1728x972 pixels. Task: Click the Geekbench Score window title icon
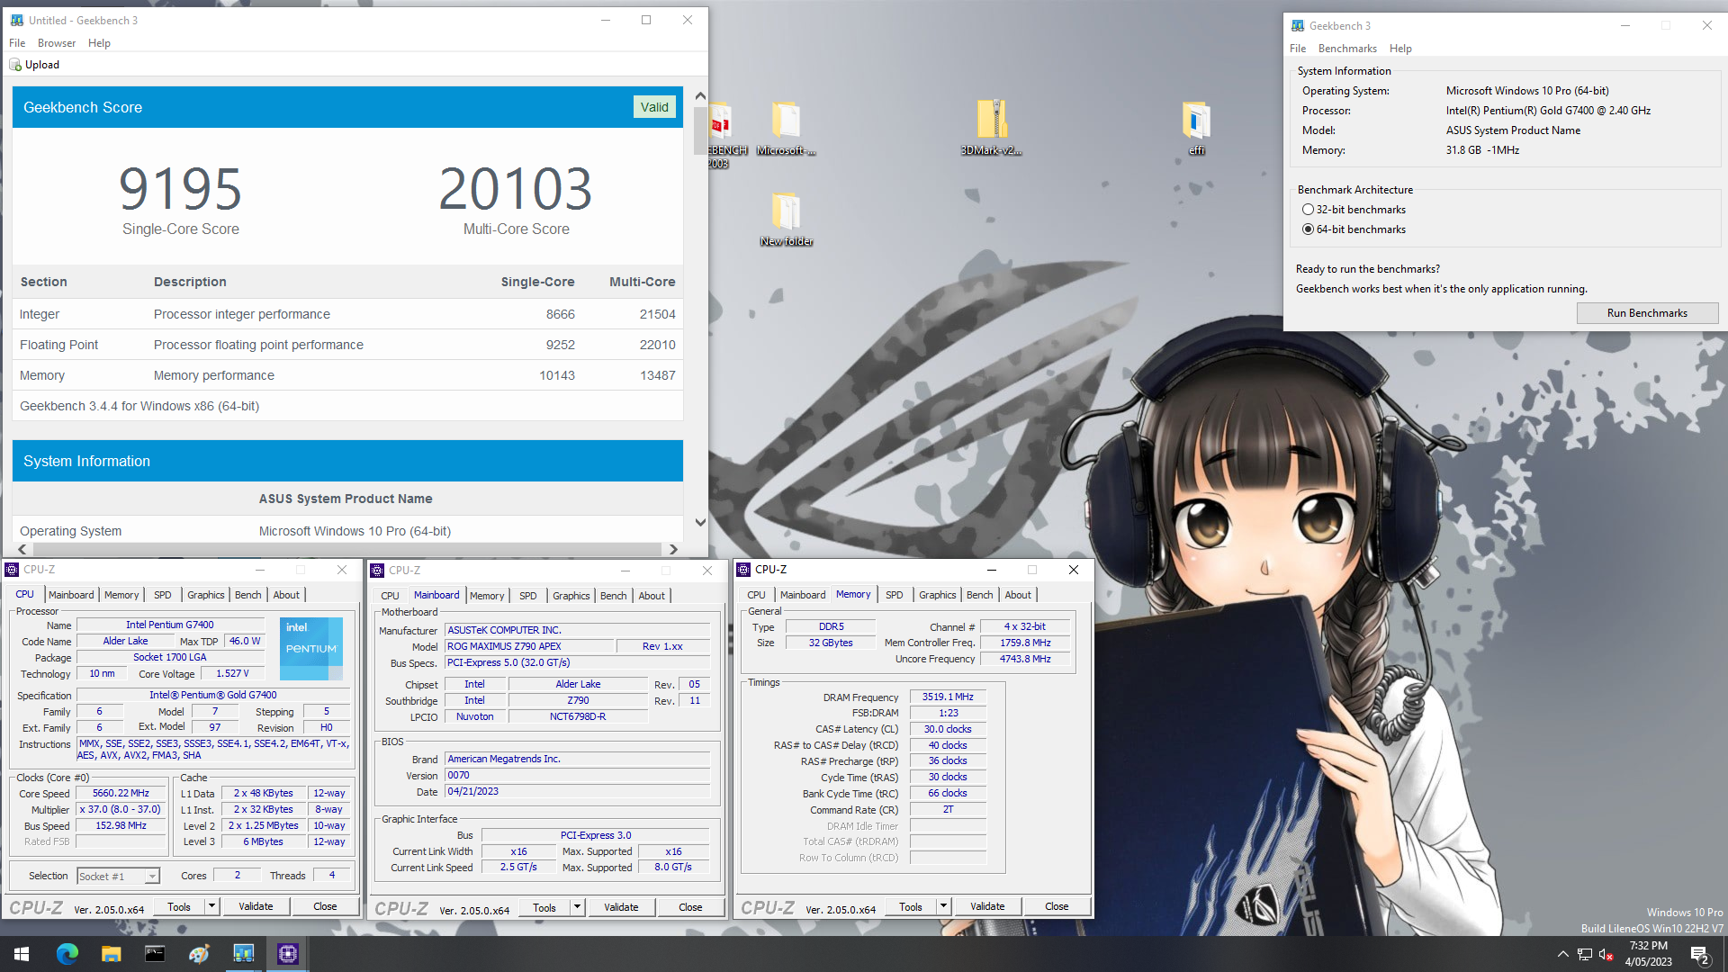[x=16, y=20]
